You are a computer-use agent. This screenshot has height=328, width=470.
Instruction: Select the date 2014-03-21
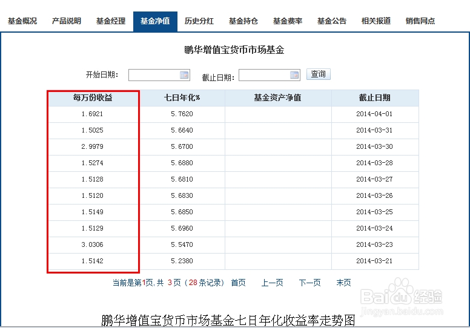point(374,261)
